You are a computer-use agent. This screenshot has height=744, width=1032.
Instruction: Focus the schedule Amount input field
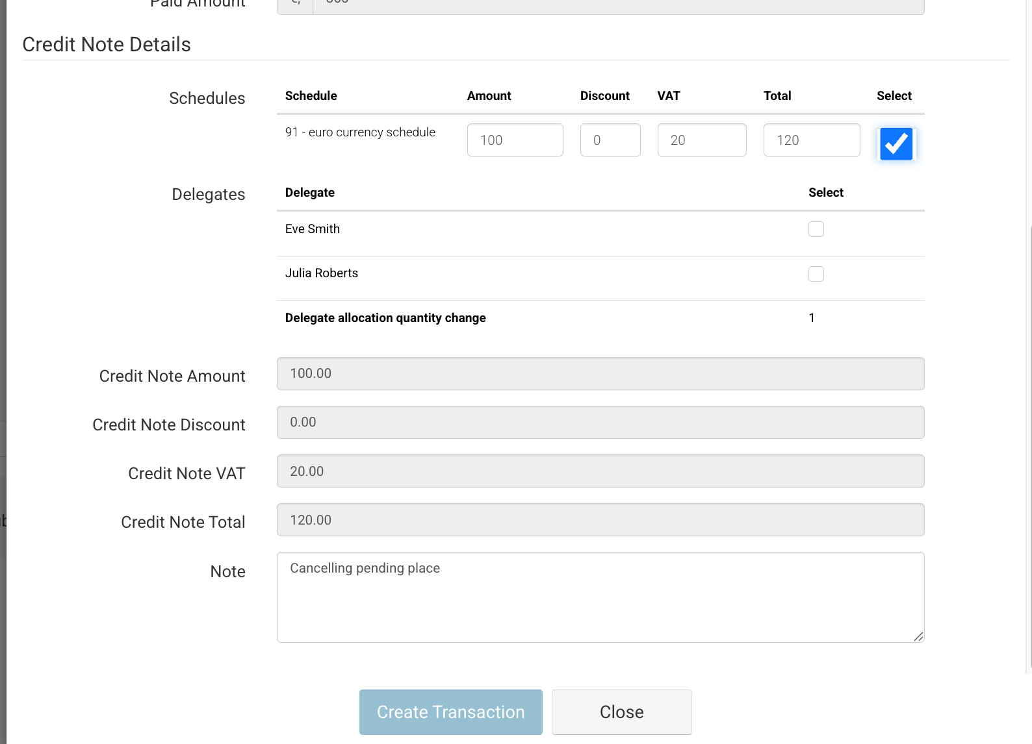[515, 140]
